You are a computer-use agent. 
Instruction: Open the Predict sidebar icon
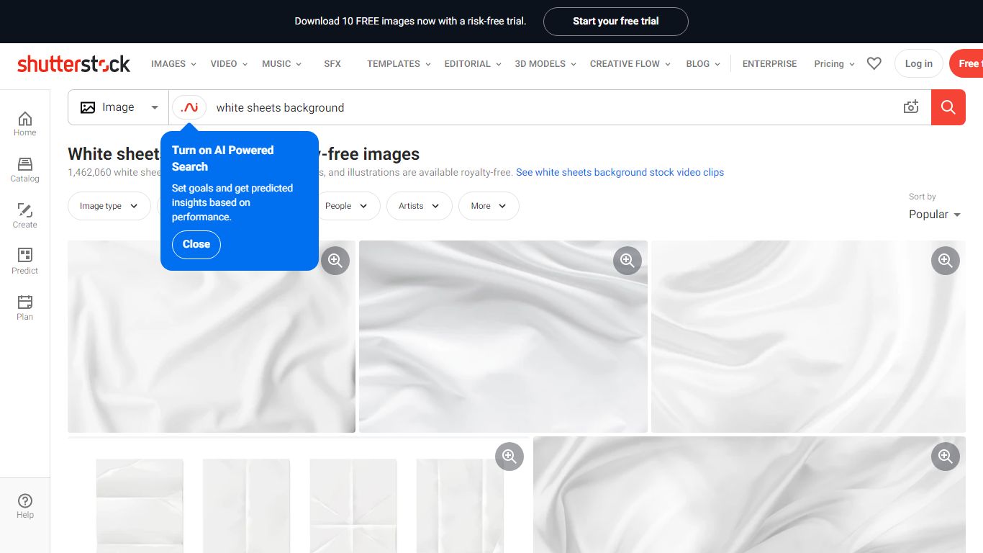tap(24, 262)
